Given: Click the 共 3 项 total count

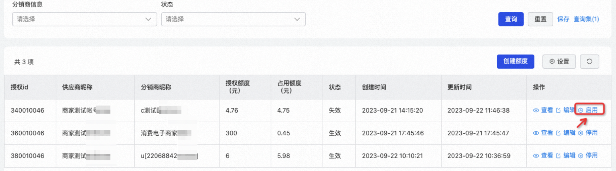Looking at the screenshot, I should 24,62.
